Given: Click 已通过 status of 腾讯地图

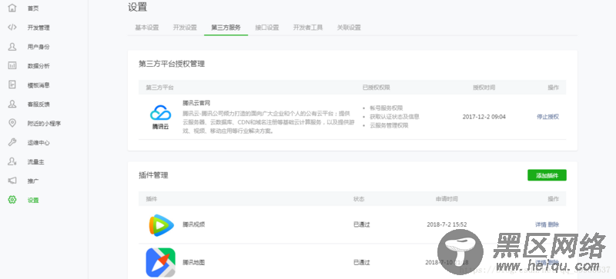Looking at the screenshot, I should 361,262.
